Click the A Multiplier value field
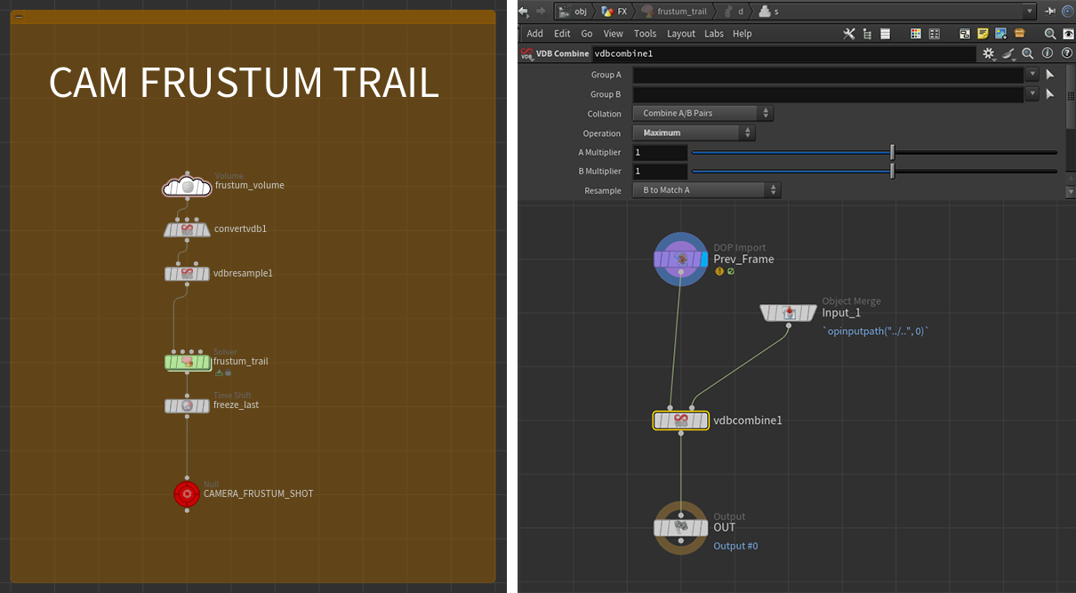Viewport: 1076px width, 593px height. 660,152
